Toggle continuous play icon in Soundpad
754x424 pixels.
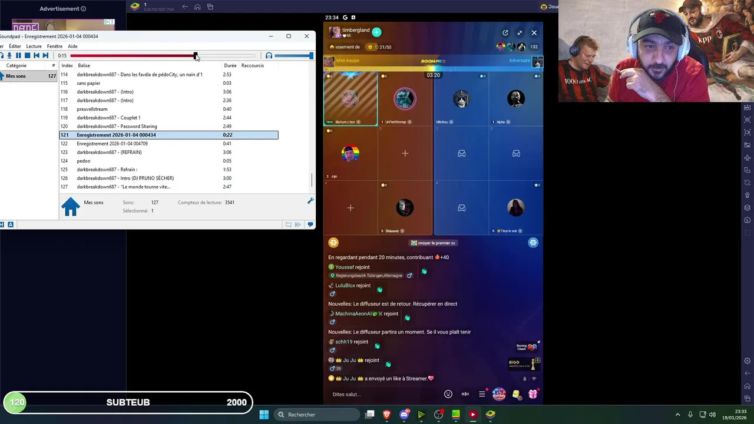[x=298, y=224]
